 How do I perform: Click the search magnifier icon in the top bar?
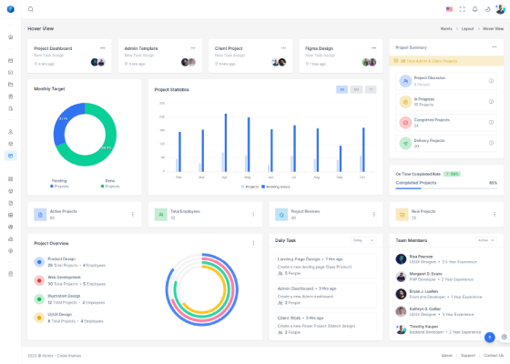pyautogui.click(x=31, y=9)
